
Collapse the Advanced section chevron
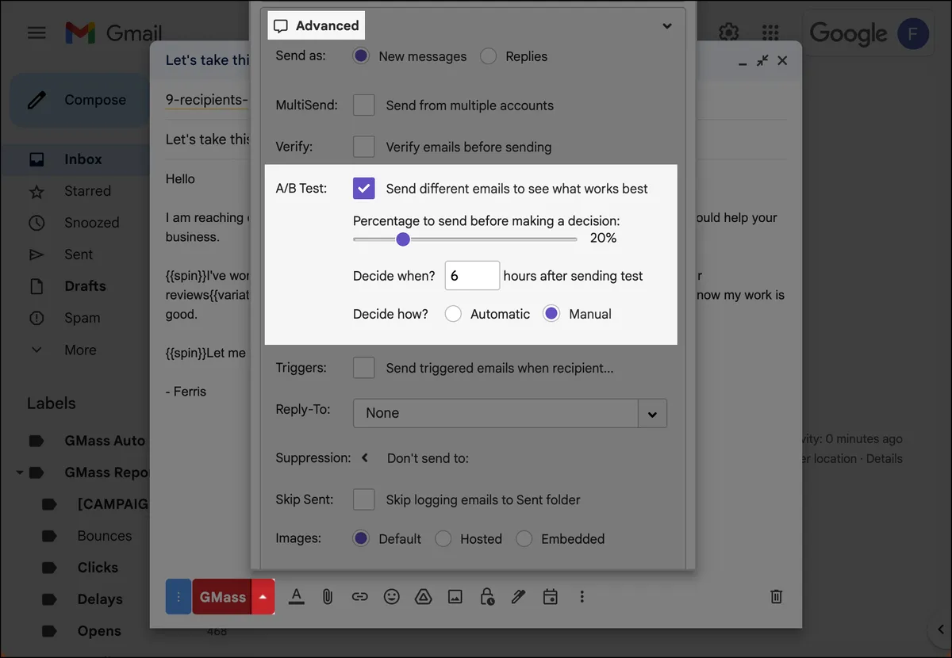coord(667,26)
